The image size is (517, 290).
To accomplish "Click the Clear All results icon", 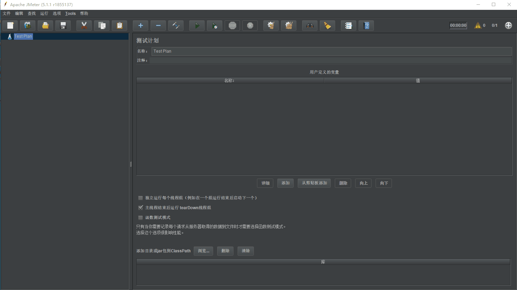I will click(x=289, y=25).
